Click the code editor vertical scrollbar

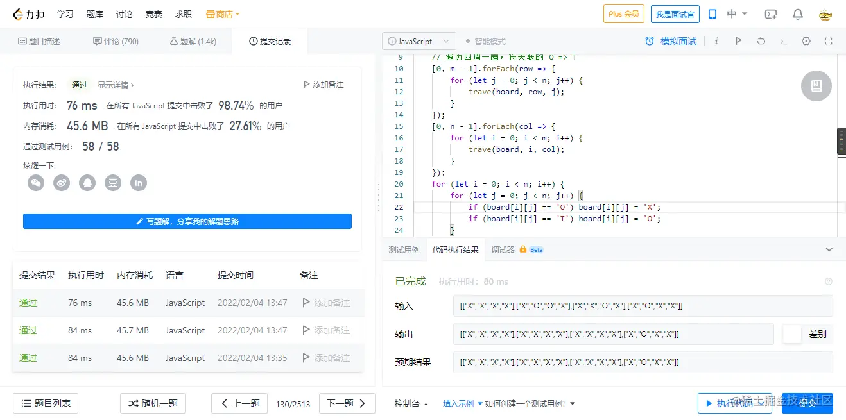coord(842,142)
